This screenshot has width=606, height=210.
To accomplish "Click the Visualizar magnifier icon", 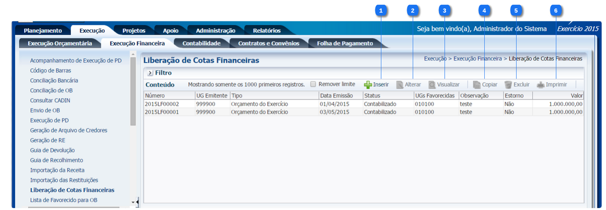I will point(432,85).
